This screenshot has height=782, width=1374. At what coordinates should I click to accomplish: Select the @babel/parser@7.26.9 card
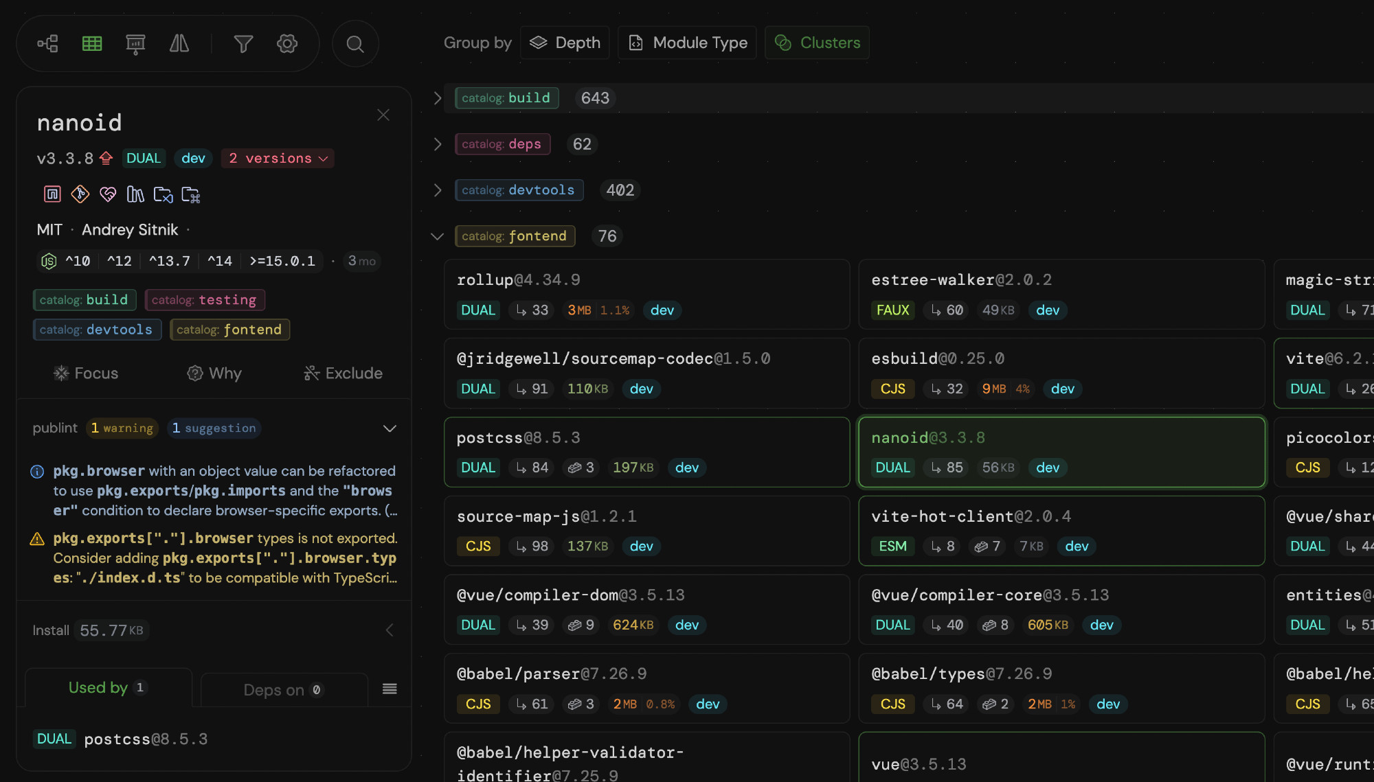(x=647, y=689)
